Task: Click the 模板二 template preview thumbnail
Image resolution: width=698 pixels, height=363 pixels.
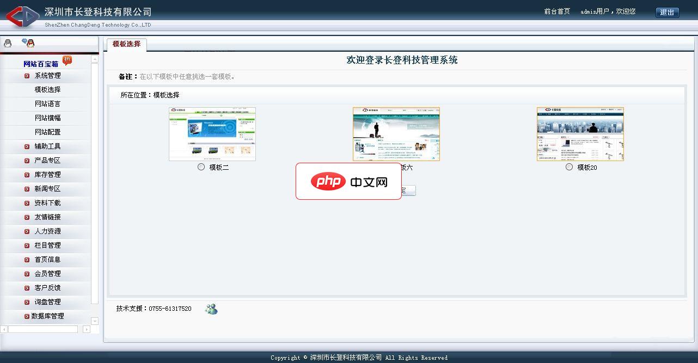Action: coord(212,134)
